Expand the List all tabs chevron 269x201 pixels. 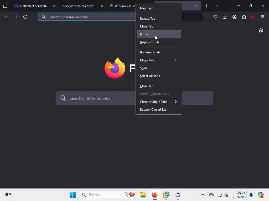pos(217,6)
